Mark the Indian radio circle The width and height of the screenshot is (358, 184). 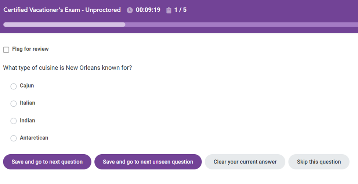(14, 121)
